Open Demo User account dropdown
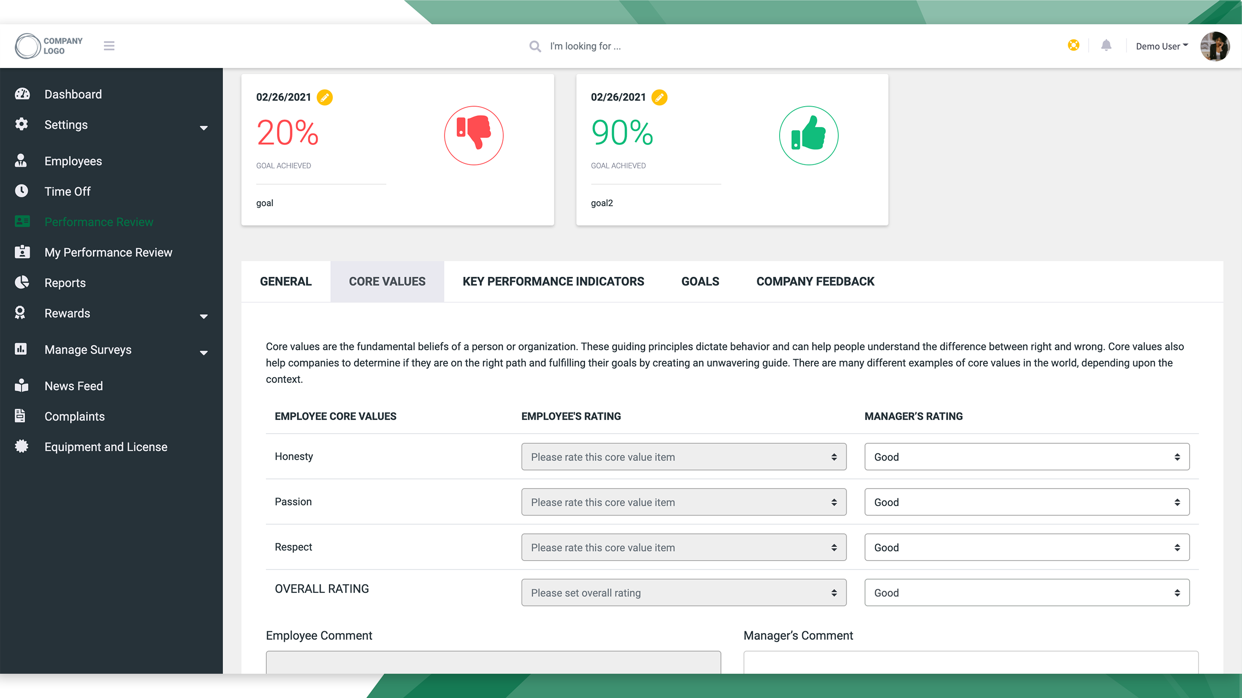This screenshot has height=698, width=1242. (1162, 46)
